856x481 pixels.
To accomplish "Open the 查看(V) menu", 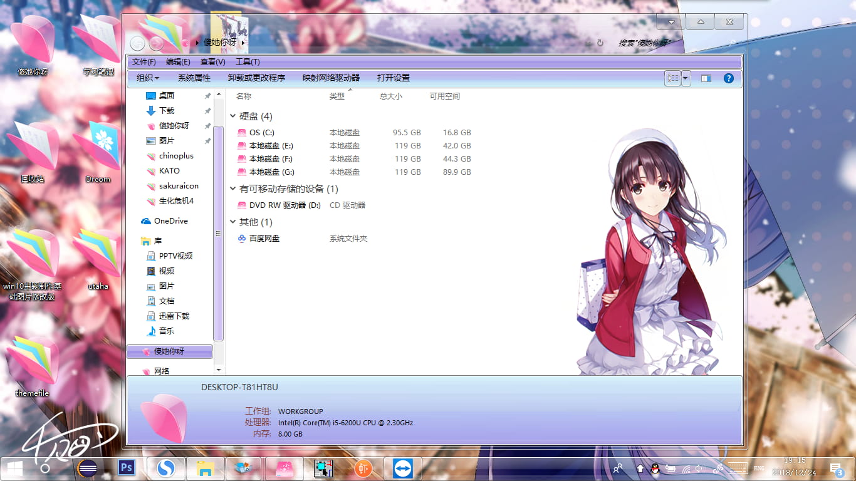I will pos(212,61).
